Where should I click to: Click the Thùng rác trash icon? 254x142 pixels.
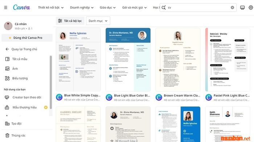[7, 135]
